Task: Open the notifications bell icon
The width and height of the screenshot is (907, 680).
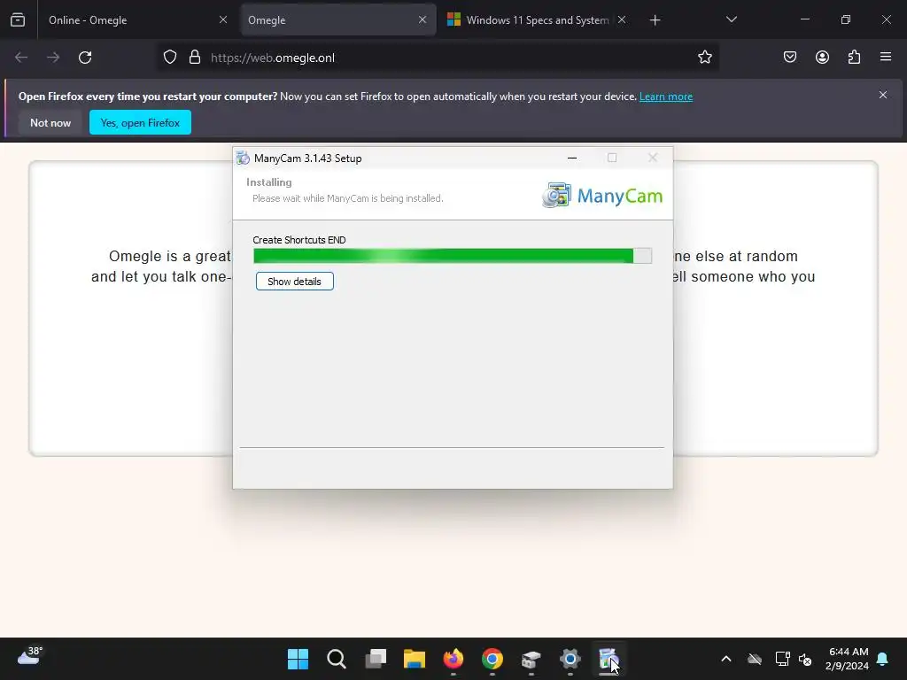Action: [x=883, y=659]
